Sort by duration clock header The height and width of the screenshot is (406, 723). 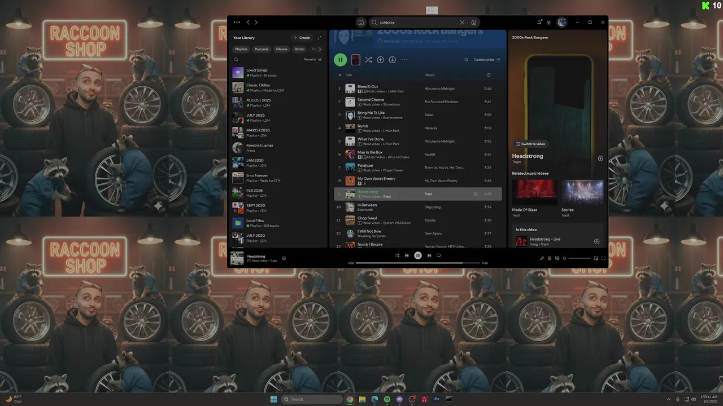489,75
